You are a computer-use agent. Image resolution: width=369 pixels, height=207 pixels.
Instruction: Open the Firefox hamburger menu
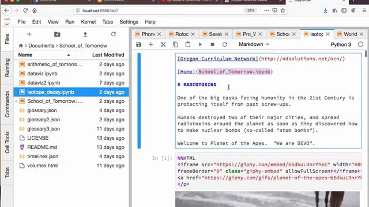coord(364,10)
